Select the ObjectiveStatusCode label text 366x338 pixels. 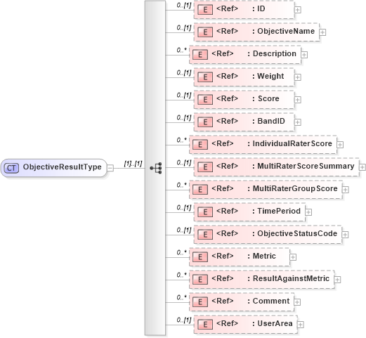pyautogui.click(x=297, y=233)
